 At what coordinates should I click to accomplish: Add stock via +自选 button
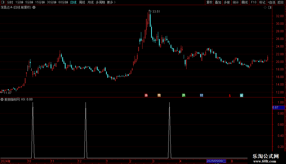tap(271, 2)
